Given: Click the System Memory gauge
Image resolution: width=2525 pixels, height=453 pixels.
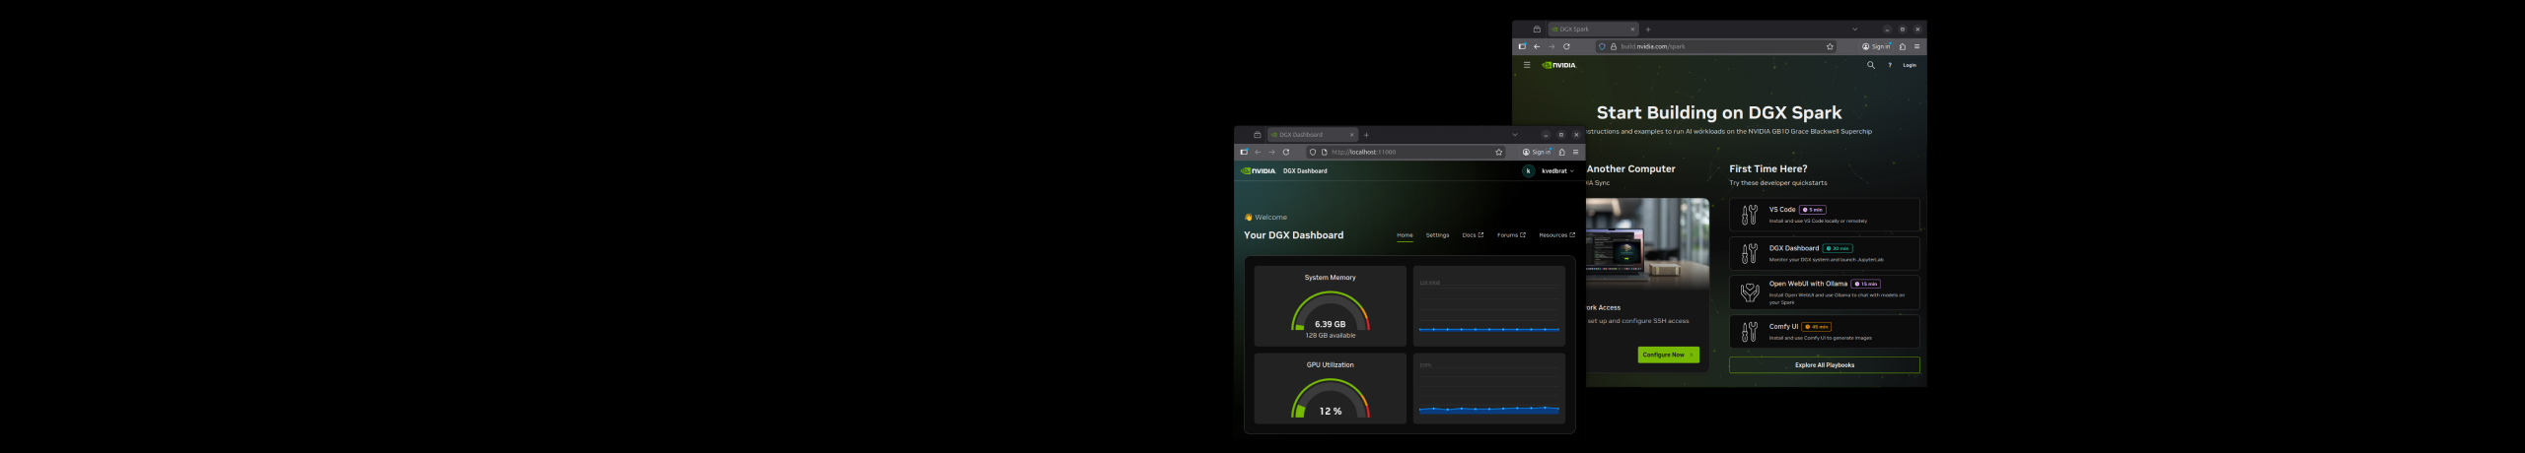Looking at the screenshot, I should pos(1331,313).
